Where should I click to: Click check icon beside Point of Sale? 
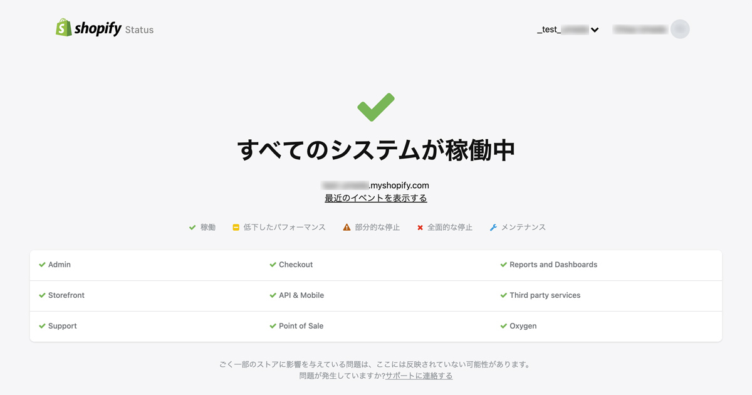[x=273, y=326]
